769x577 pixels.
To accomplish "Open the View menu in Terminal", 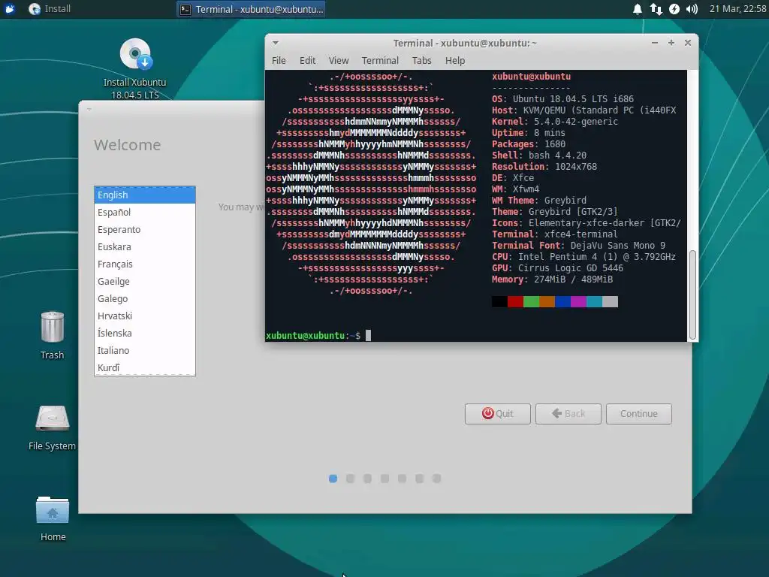I will click(x=339, y=60).
